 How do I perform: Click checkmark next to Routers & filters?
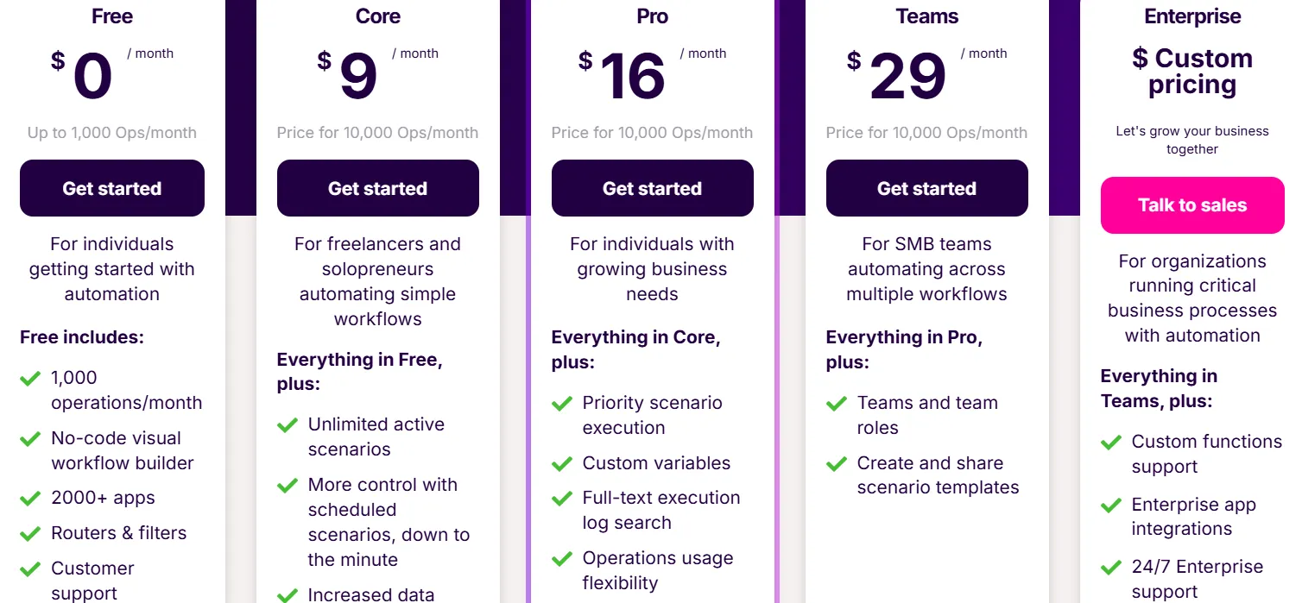coord(30,533)
